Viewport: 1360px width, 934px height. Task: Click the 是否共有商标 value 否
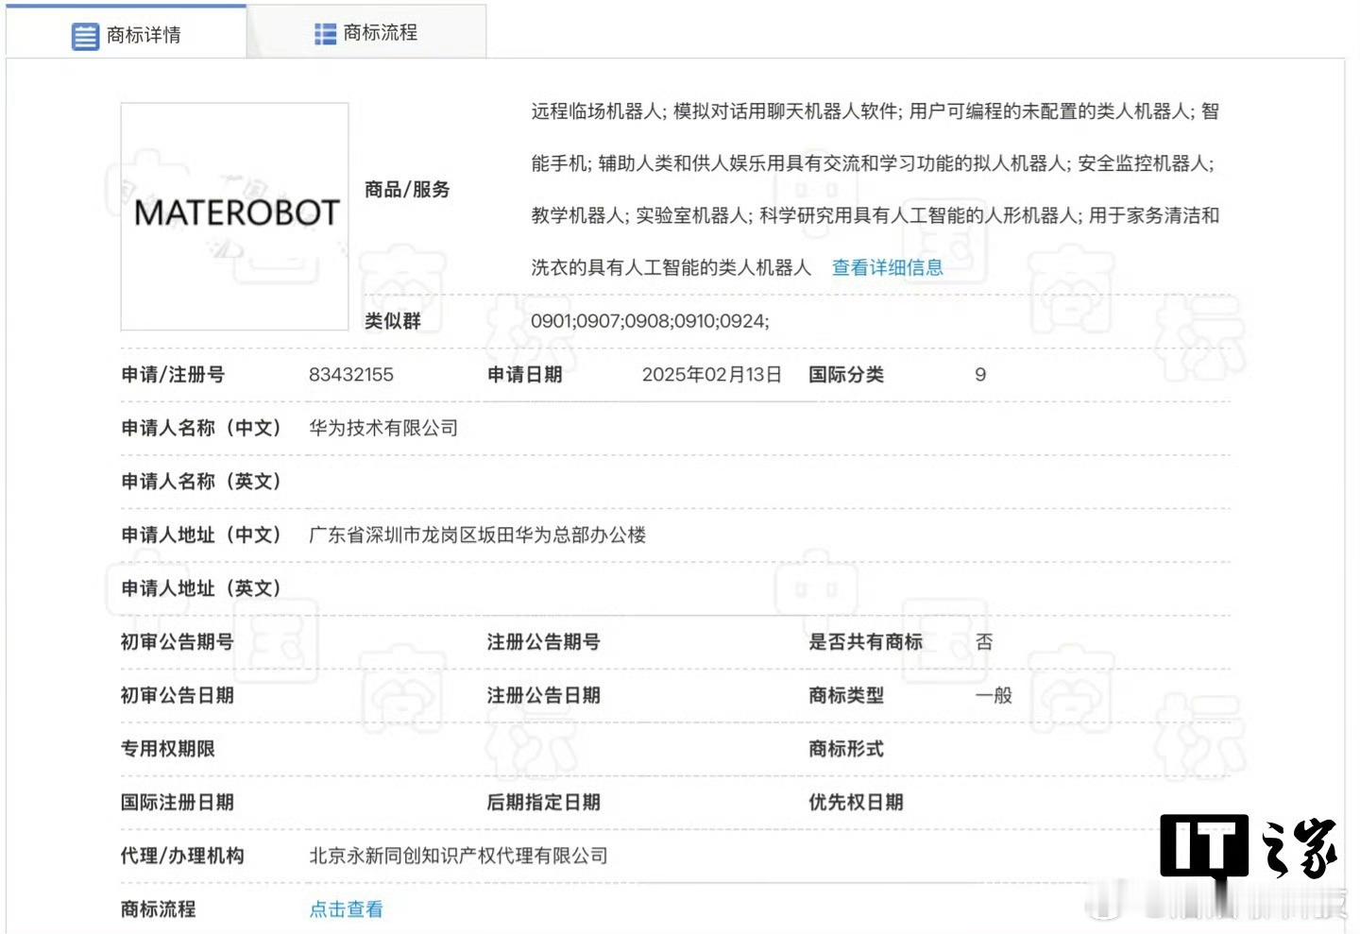click(984, 641)
